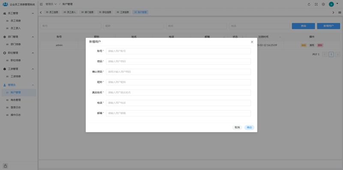Click 取消 in the 新增用户 dialog
This screenshot has width=343, height=170.
tap(237, 128)
